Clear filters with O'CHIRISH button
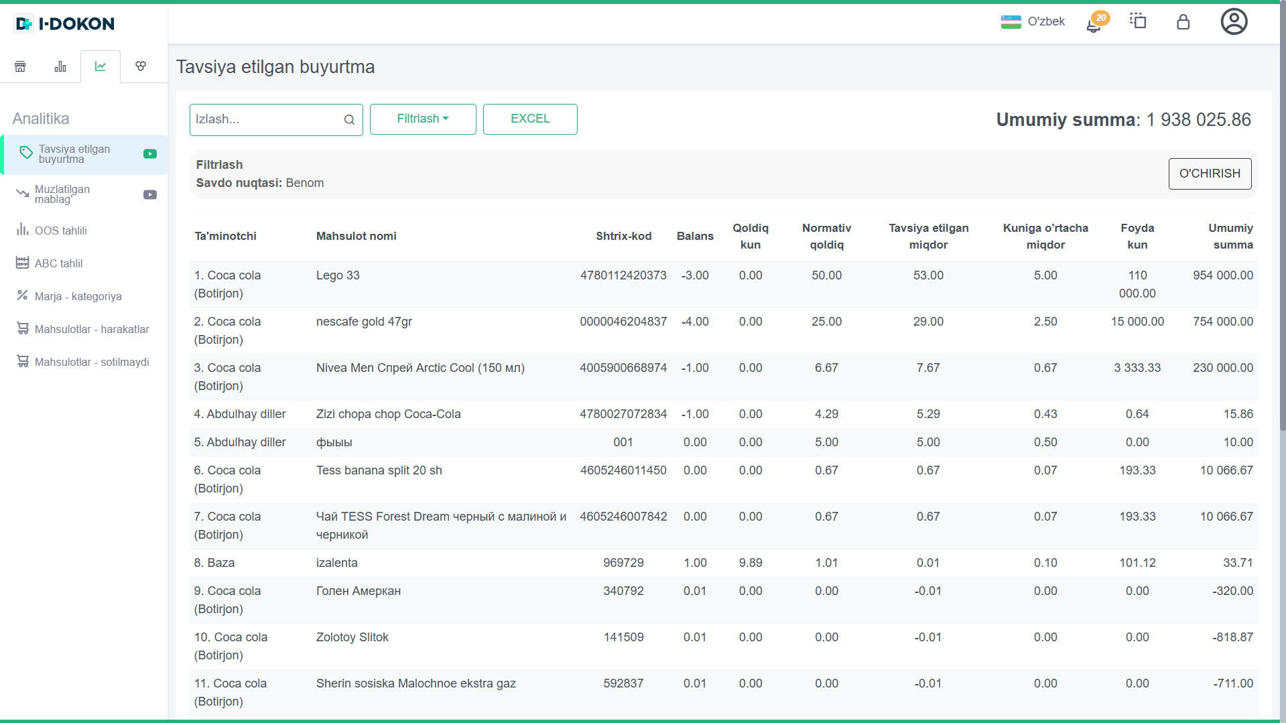This screenshot has width=1286, height=723. coord(1210,174)
